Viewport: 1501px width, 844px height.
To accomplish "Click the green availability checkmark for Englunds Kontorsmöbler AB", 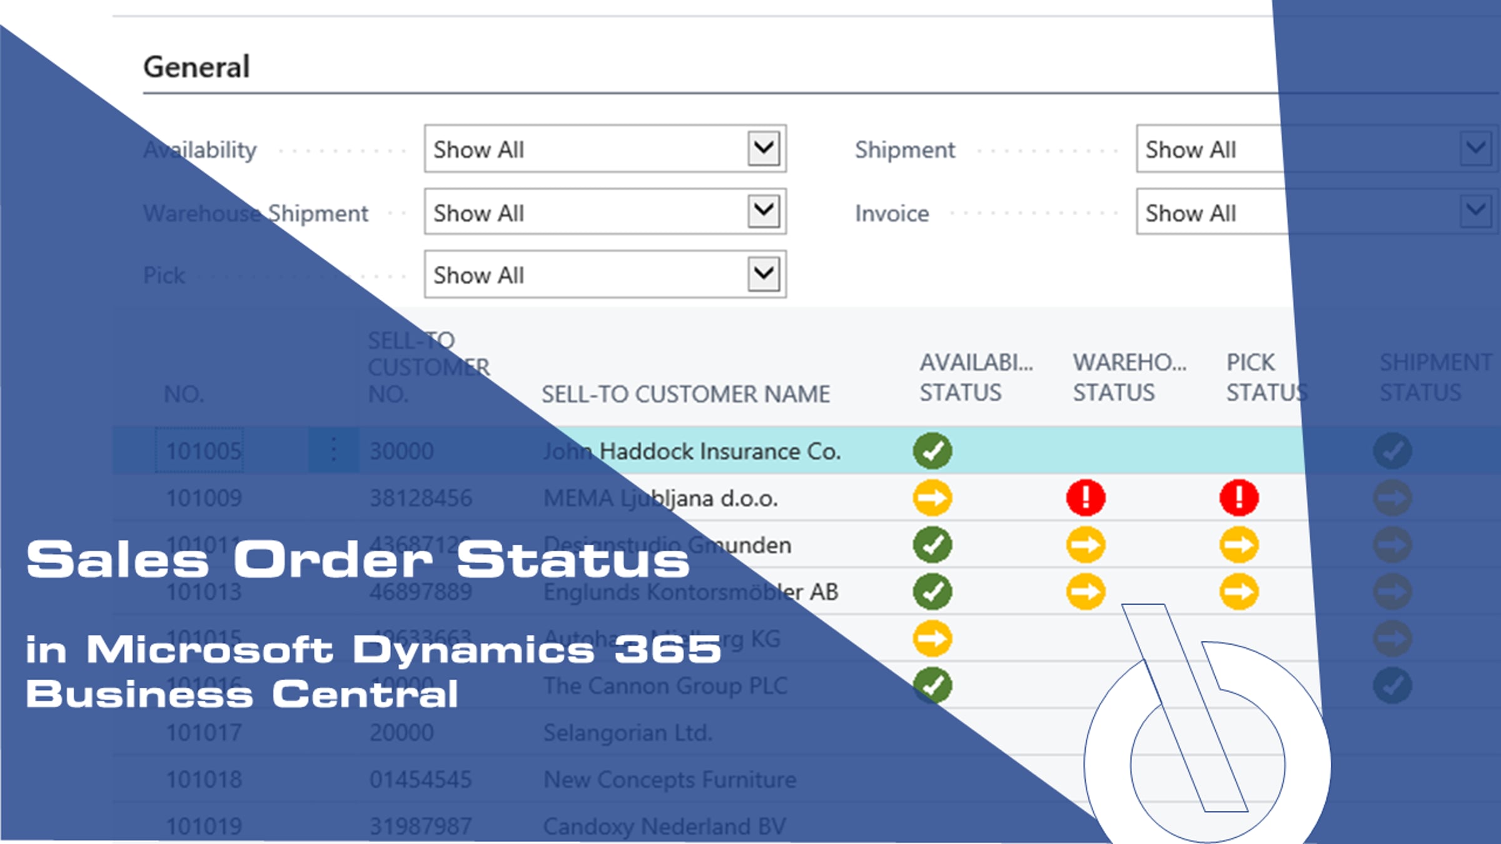I will 932,591.
